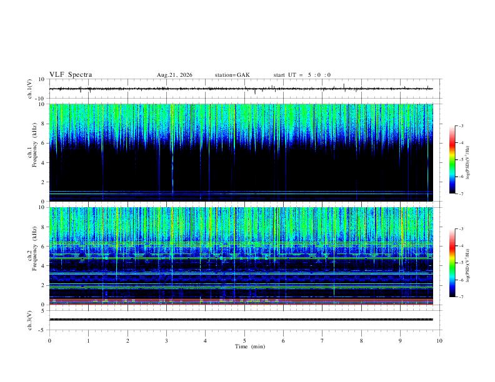This screenshot has height=382, width=495.
Task: Click the ch.3(V) axis label
Action: point(30,320)
